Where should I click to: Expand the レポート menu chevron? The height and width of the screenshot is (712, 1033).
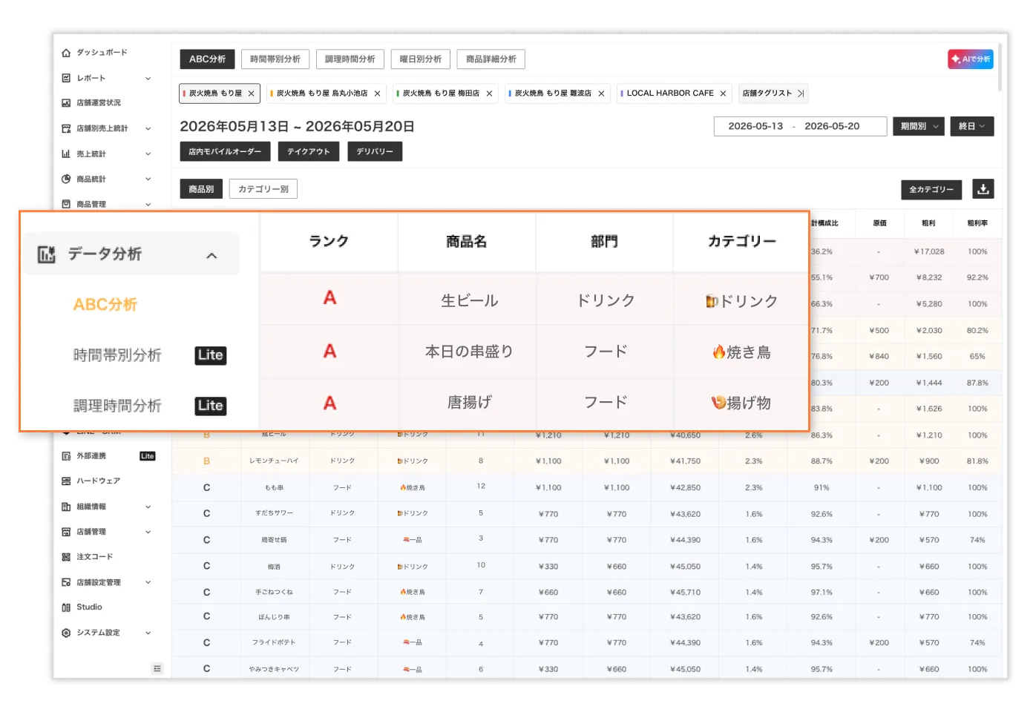coord(148,78)
